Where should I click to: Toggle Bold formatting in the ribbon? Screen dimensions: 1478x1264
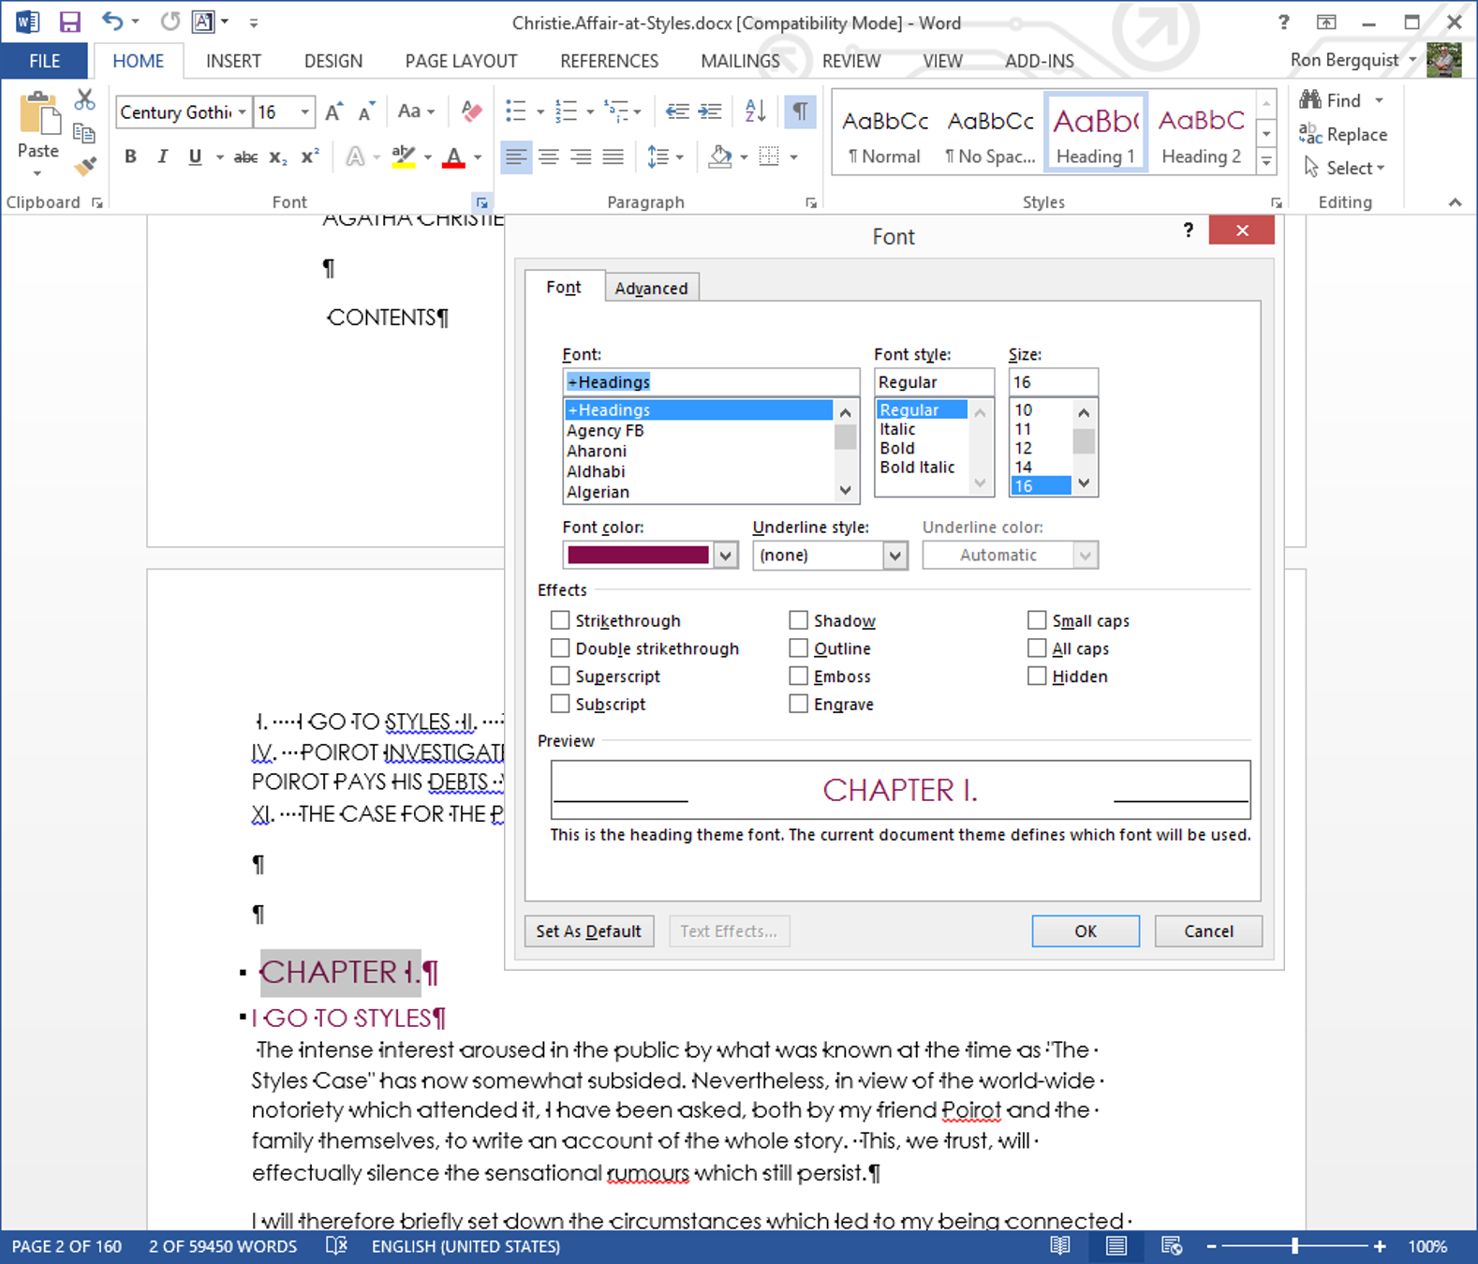(x=130, y=157)
